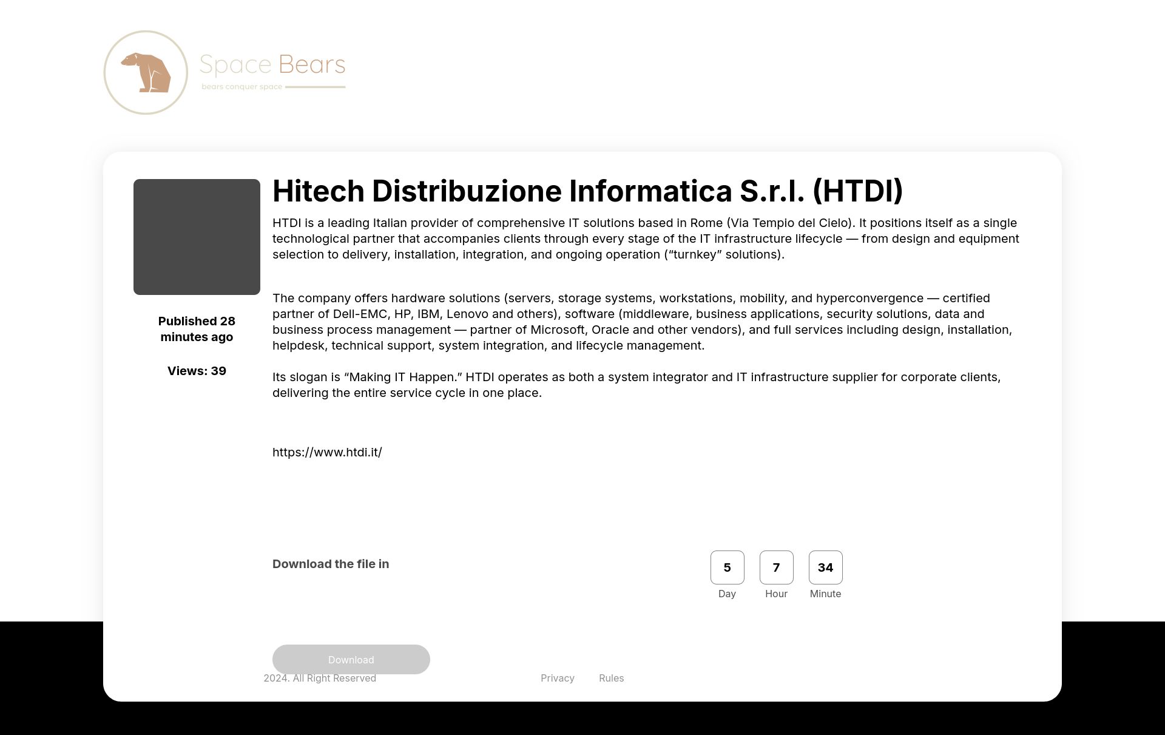This screenshot has height=735, width=1165.
Task: Click the Hitech Distribuzione Informatica S.r.l. heading
Action: [587, 191]
